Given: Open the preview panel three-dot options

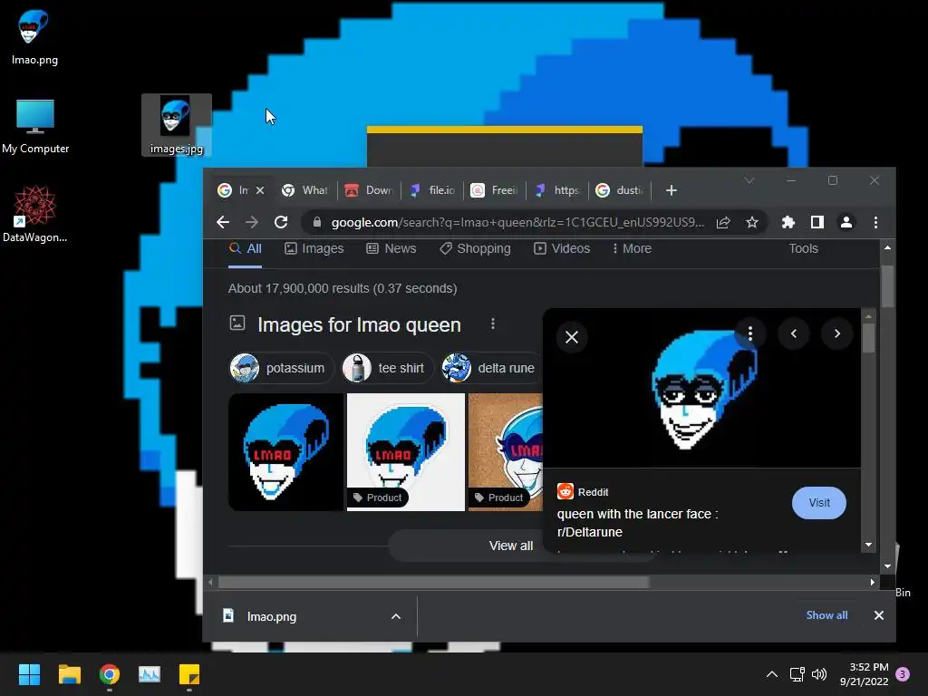Looking at the screenshot, I should 749,333.
